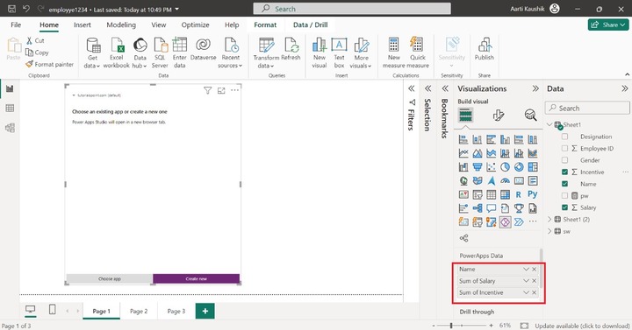This screenshot has width=632, height=330.
Task: Check the Designation field
Action: 564,137
